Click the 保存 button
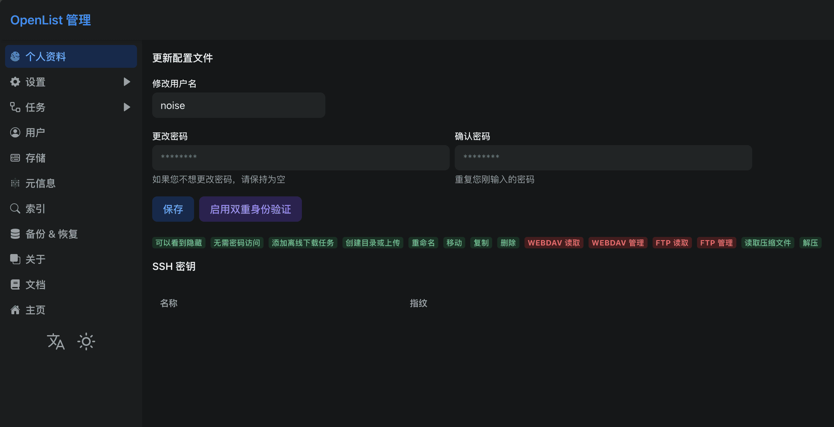The width and height of the screenshot is (834, 427). pyautogui.click(x=173, y=209)
